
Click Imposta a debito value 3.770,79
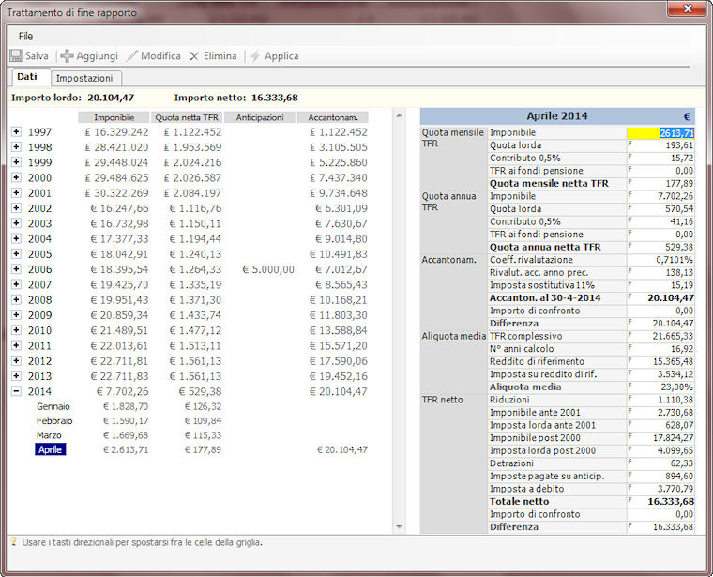point(660,489)
